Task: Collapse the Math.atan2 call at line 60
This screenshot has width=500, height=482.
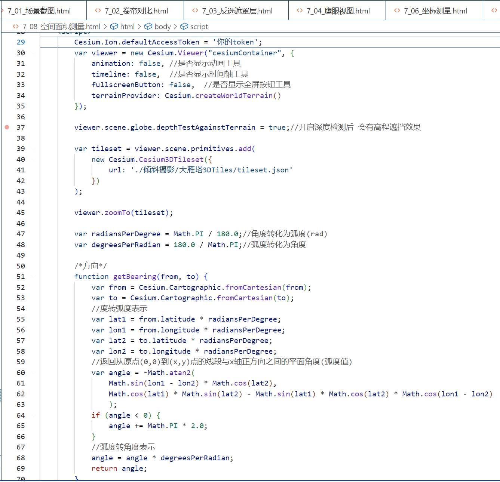Action: click(34, 372)
